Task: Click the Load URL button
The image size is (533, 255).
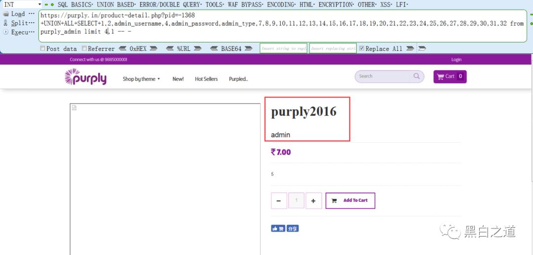Action: pos(19,14)
